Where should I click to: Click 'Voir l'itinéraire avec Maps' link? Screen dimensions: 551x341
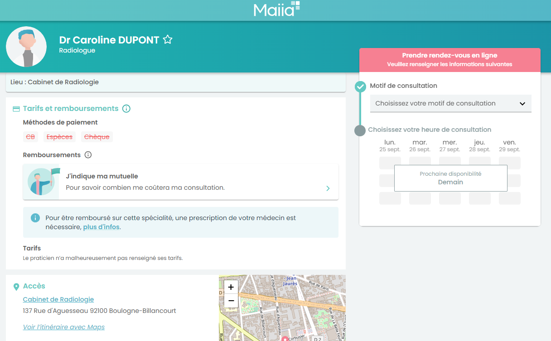tap(64, 327)
